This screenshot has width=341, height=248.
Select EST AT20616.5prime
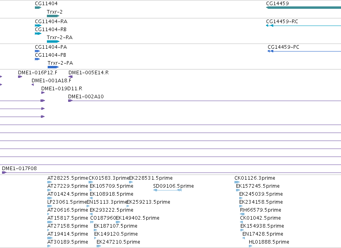click(68, 210)
